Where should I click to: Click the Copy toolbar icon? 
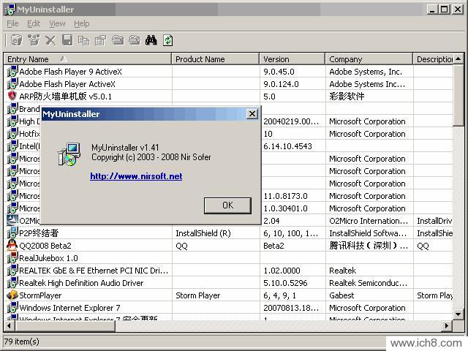tap(84, 40)
